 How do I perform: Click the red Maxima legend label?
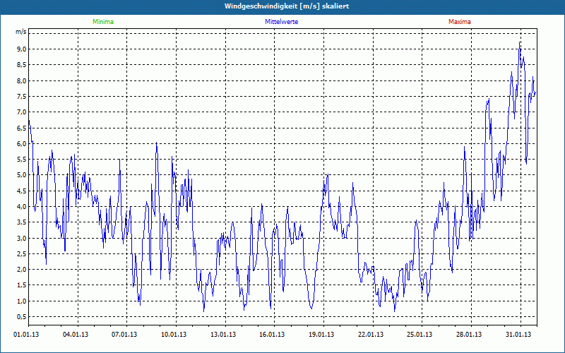pos(460,22)
